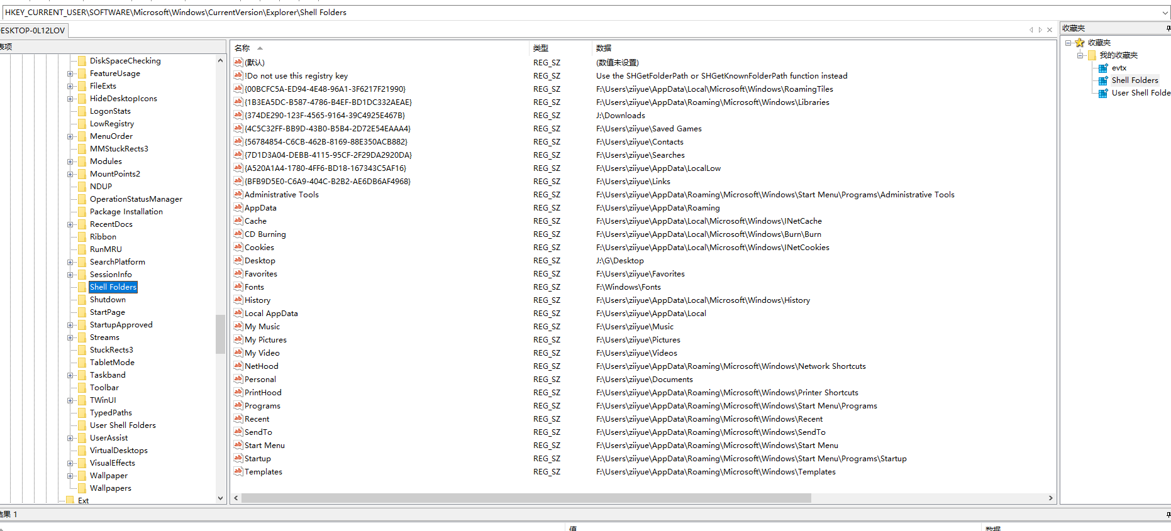The height and width of the screenshot is (531, 1171).
Task: Click the Shell Folders favorite registry icon
Action: click(1102, 80)
